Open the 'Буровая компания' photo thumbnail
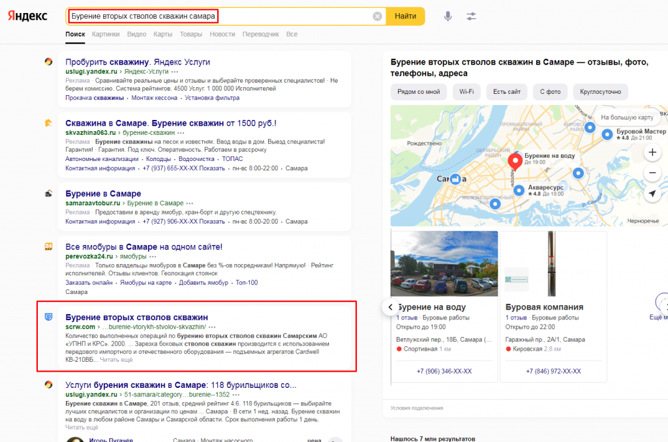 click(x=553, y=263)
